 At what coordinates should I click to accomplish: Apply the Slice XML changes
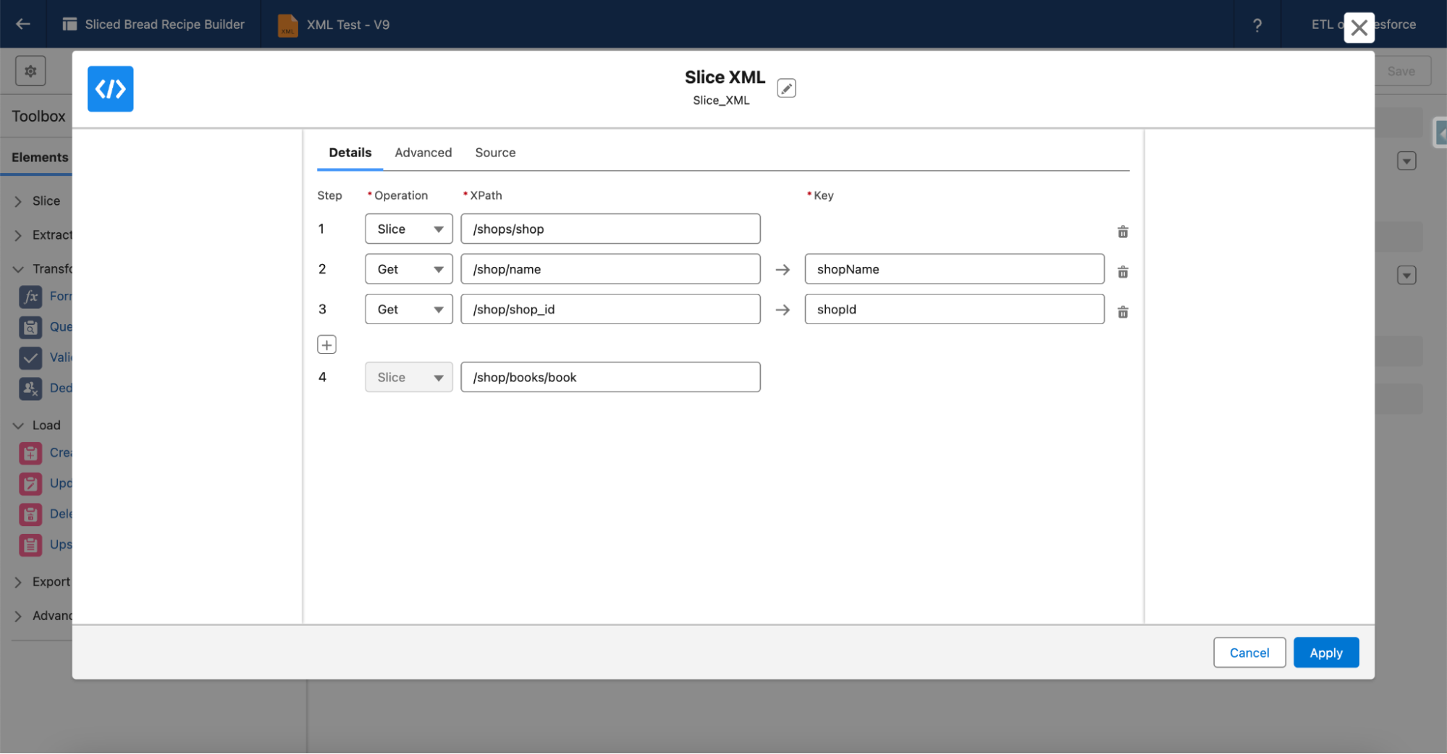click(x=1325, y=652)
